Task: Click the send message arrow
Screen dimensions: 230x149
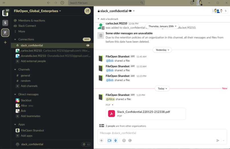Action: [x=218, y=140]
